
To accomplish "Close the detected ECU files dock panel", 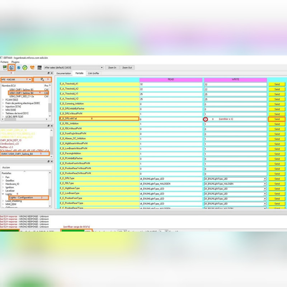I will tap(52, 126).
